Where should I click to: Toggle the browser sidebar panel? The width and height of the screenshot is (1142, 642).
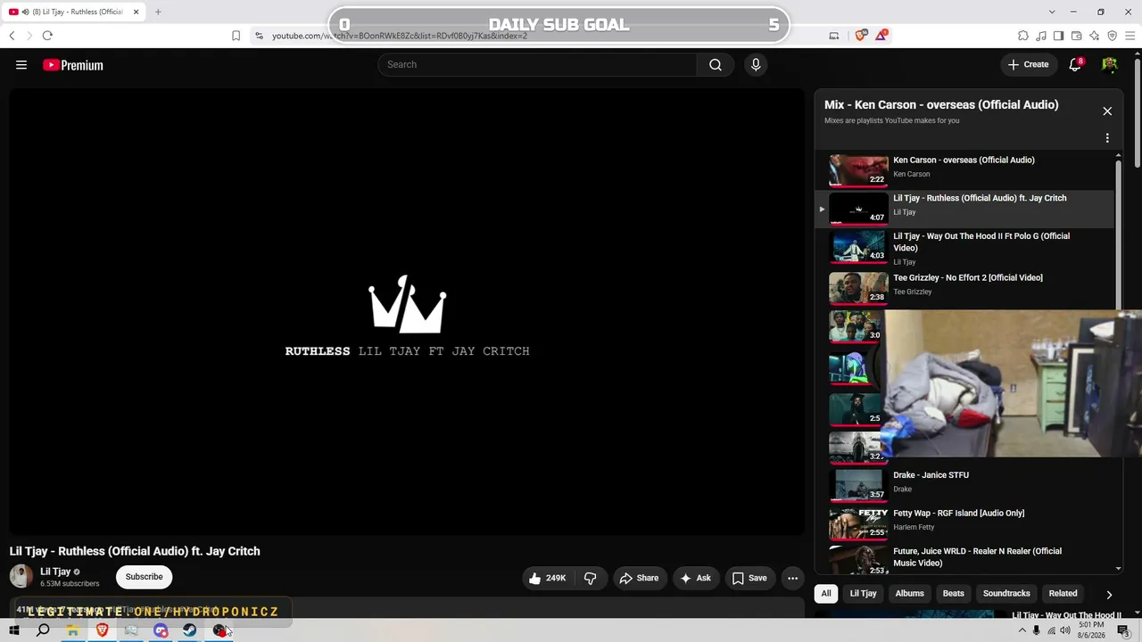(1058, 36)
